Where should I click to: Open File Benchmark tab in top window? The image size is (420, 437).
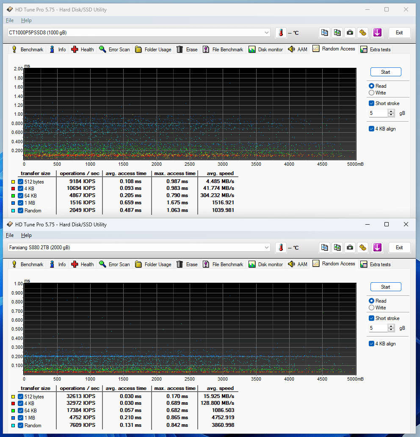223,50
